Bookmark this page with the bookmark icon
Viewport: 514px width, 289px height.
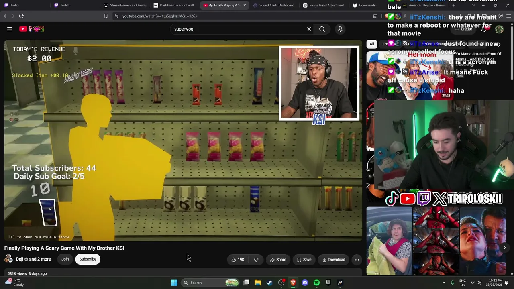[106, 16]
